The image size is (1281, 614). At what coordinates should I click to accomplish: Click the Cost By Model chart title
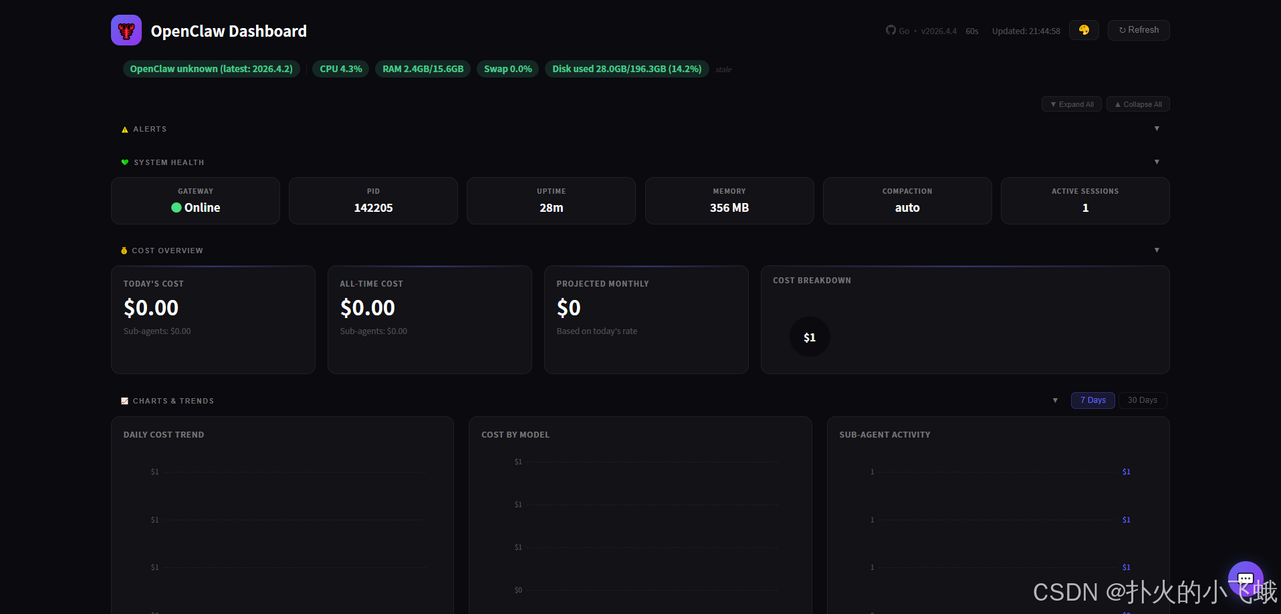click(x=515, y=435)
